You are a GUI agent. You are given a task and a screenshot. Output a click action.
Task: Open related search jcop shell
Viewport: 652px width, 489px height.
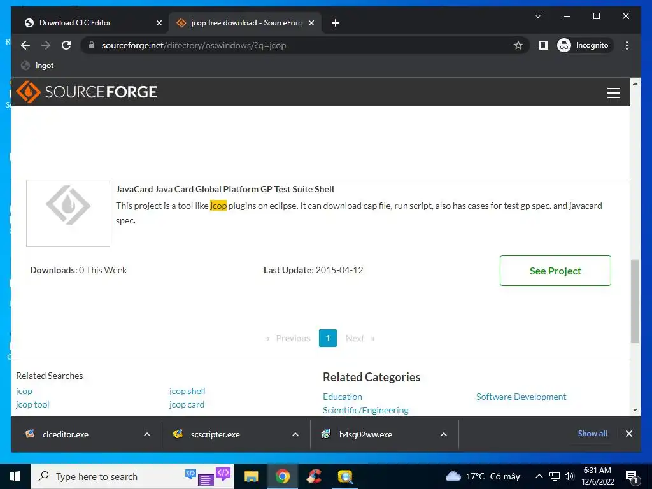[x=187, y=392]
